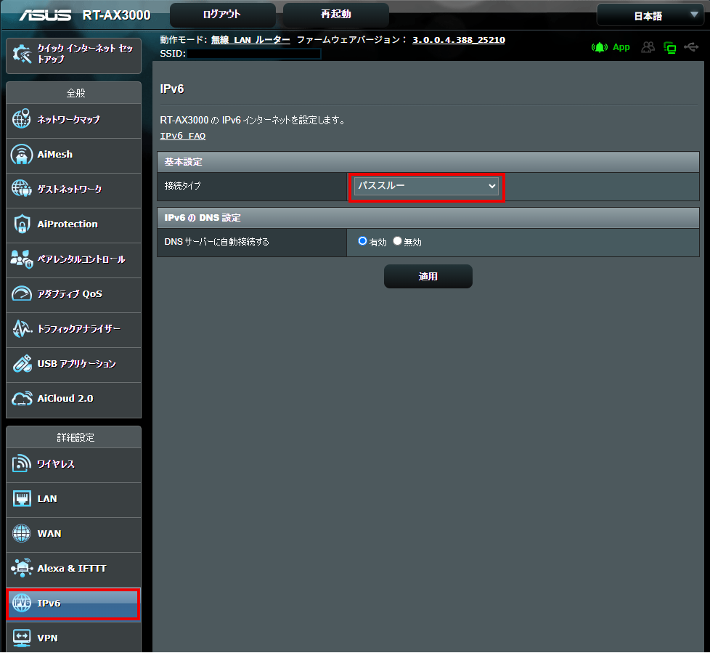Click the AiProtection shield icon

pos(21,224)
